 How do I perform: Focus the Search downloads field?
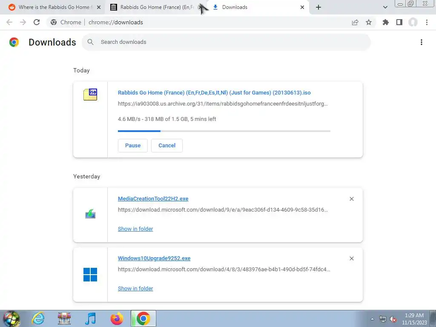(227, 42)
